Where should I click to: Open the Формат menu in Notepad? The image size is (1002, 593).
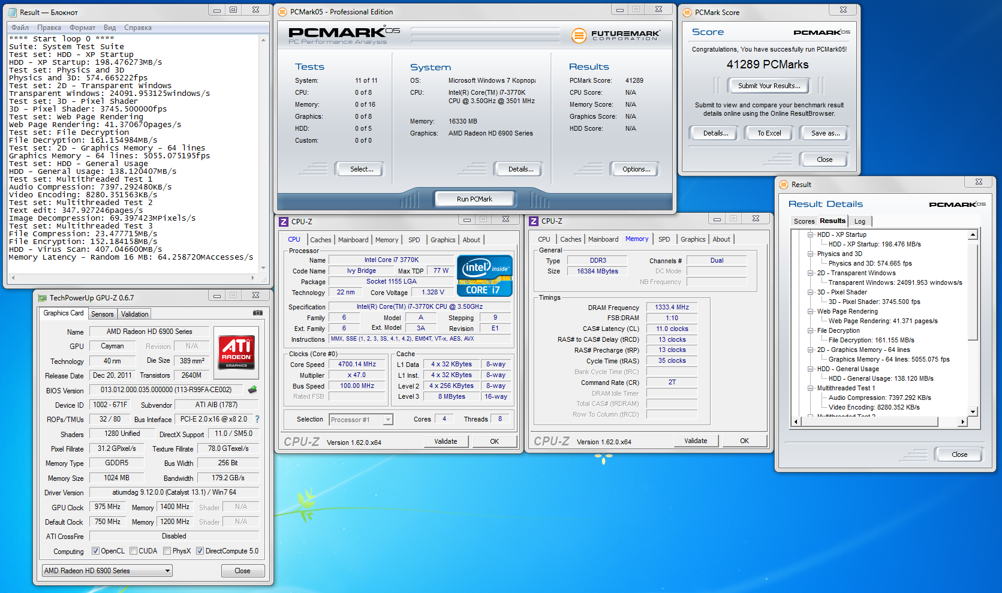click(x=82, y=28)
